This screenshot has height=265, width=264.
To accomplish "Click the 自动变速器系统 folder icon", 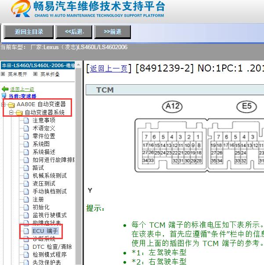I will 19,113.
